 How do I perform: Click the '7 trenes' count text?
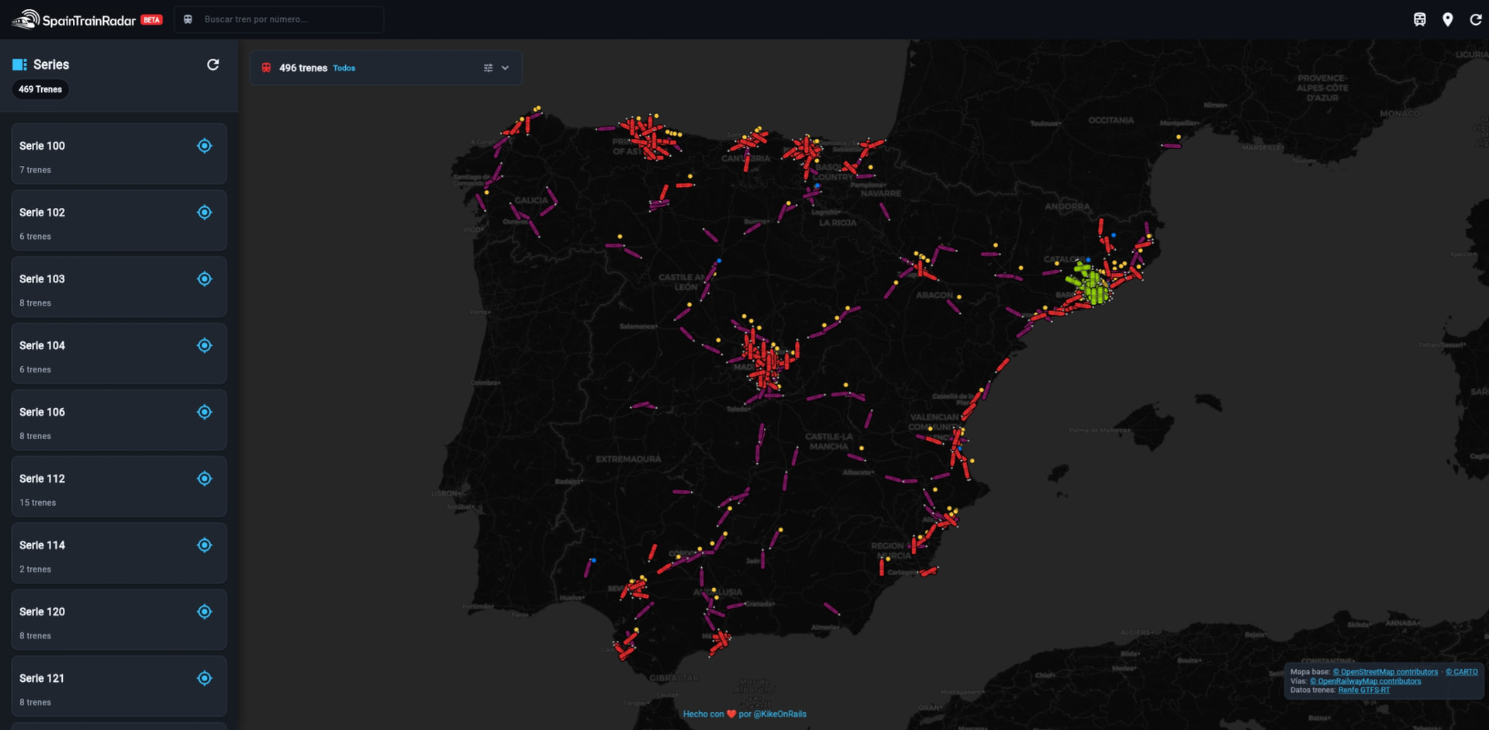[35, 170]
